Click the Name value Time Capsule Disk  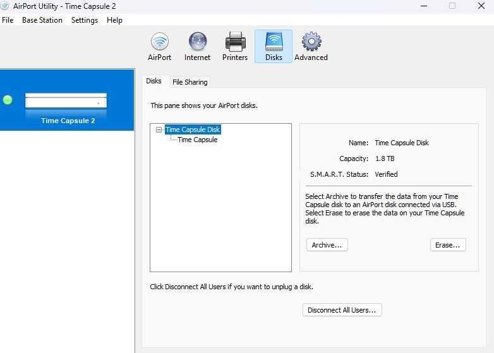[402, 143]
